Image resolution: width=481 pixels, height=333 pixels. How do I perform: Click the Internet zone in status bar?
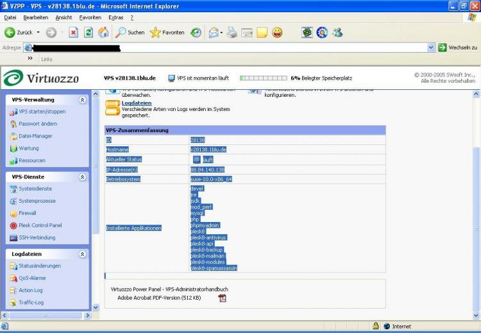[398, 326]
